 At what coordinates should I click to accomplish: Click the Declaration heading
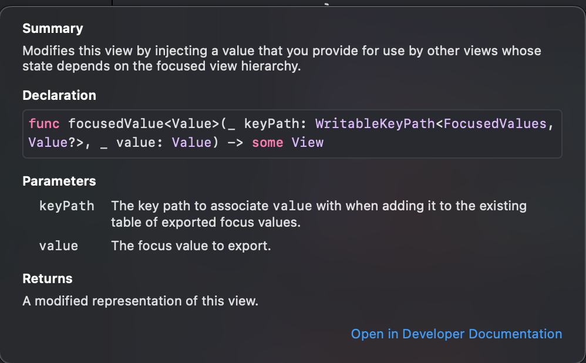59,95
